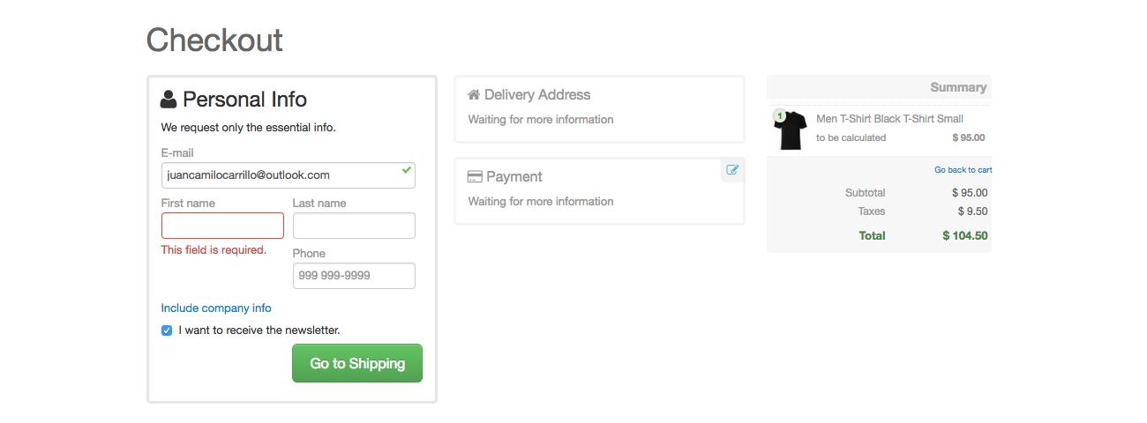Click the quantity badge on the T-shirt image
Viewport: 1147px width, 423px height.
(x=779, y=115)
